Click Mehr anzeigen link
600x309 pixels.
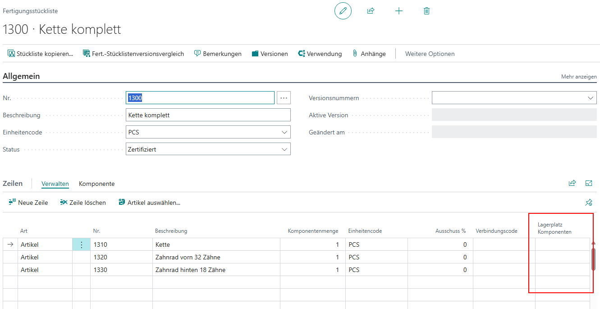pos(578,77)
